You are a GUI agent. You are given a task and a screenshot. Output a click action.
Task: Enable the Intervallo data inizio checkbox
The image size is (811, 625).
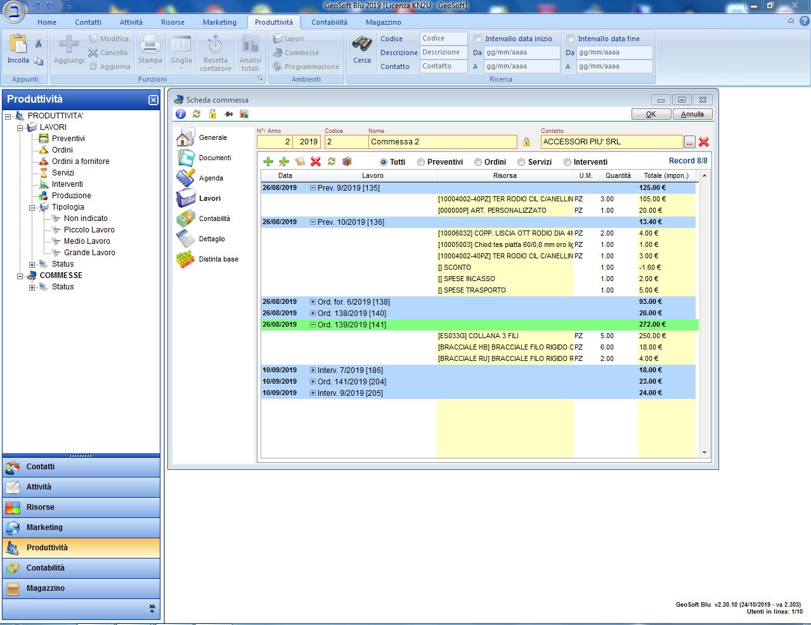(x=479, y=39)
